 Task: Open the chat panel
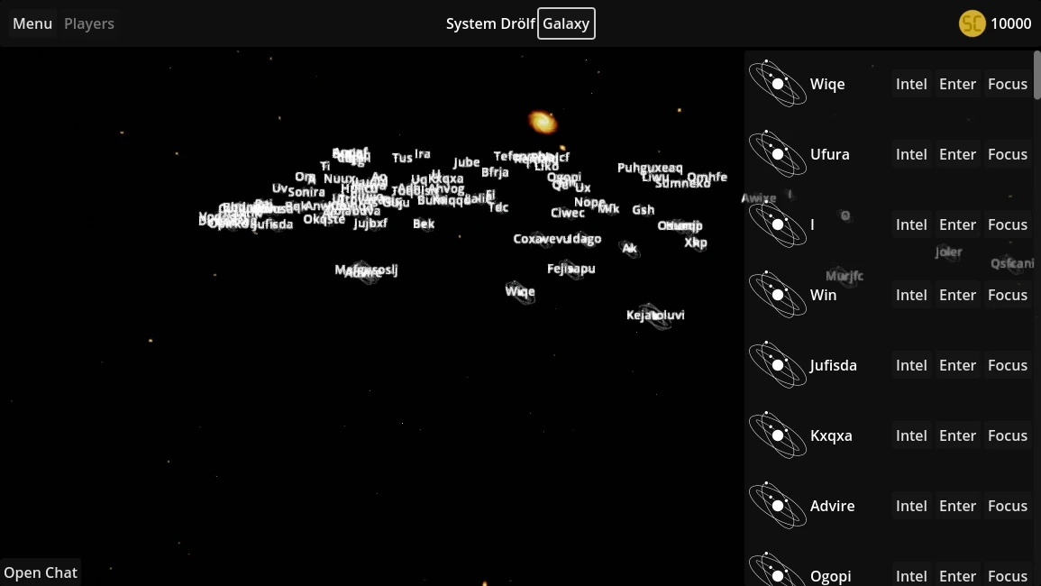pos(41,572)
